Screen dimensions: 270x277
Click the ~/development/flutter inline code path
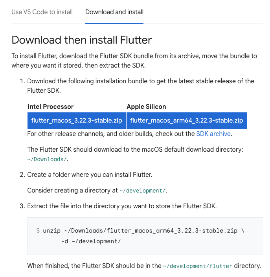[x=198, y=266]
